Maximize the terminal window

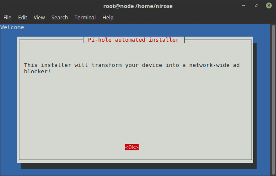click(256, 5)
